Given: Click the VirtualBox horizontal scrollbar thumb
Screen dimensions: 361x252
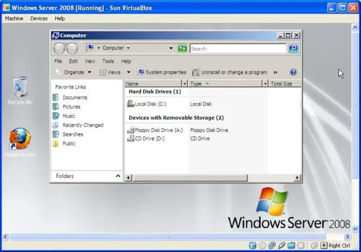Looking at the screenshot, I should tap(168, 236).
